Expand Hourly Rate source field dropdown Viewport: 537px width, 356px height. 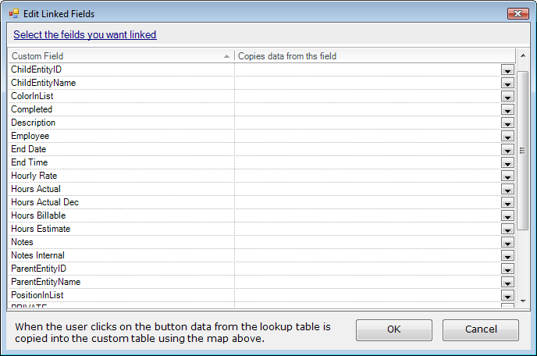click(507, 176)
